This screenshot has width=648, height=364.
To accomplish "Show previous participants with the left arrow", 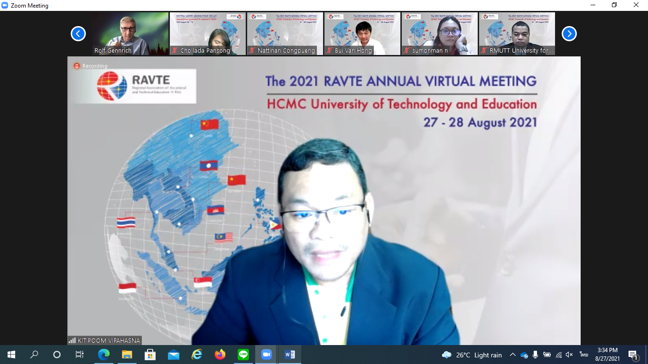I will [x=78, y=34].
